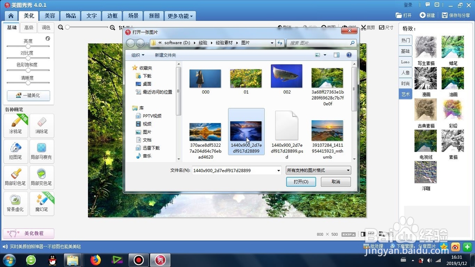Open the 组织 organize dropdown
Image resolution: width=475 pixels, height=267 pixels.
coord(138,55)
